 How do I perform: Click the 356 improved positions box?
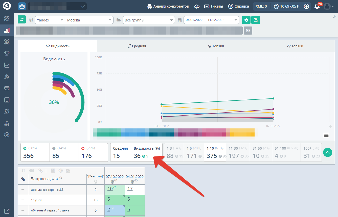pos(35,152)
